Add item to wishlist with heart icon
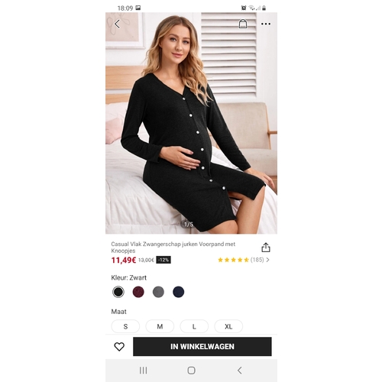 119,347
